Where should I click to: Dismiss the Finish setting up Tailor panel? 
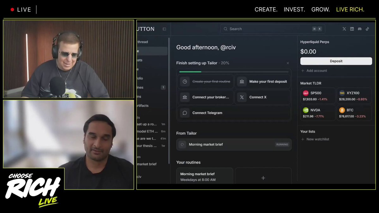[x=288, y=63]
